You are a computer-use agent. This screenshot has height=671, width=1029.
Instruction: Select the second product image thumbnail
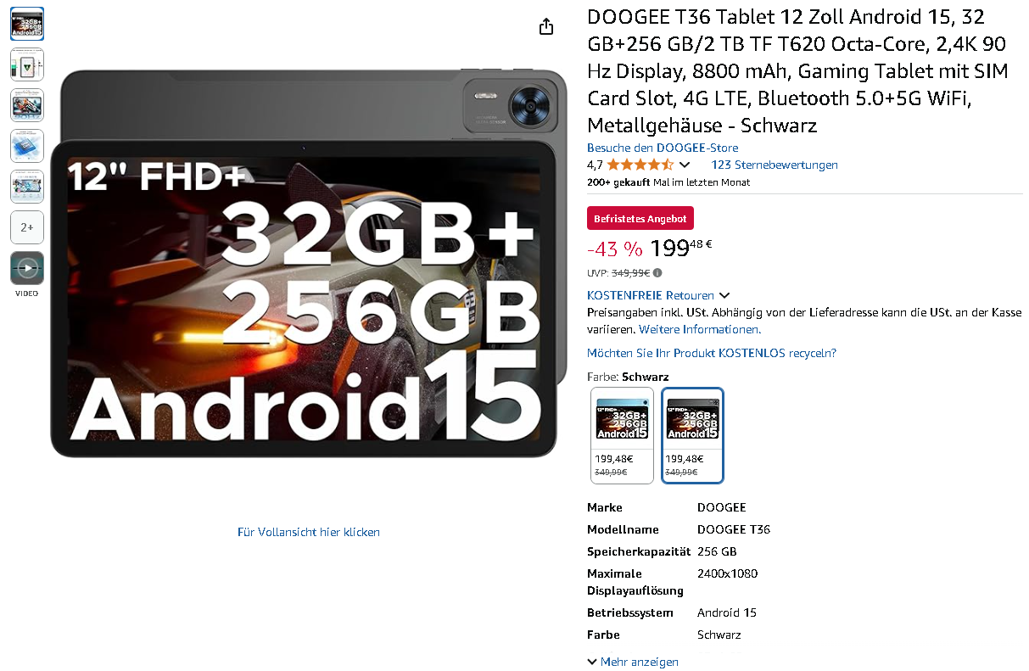click(x=27, y=64)
